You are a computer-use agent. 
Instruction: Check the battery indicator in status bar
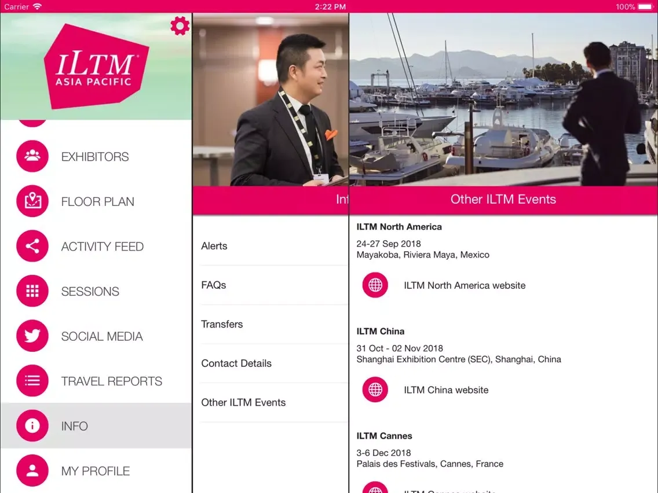pos(645,7)
